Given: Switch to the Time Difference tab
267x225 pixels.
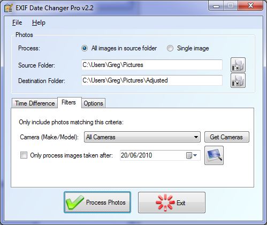Looking at the screenshot, I should click(35, 103).
